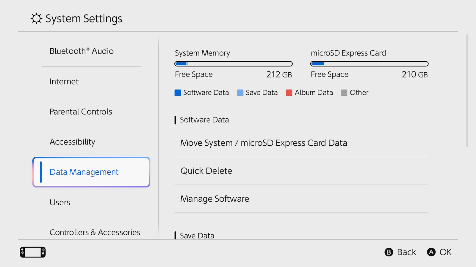
Task: Click the microSD Express Card label
Action: [x=348, y=53]
